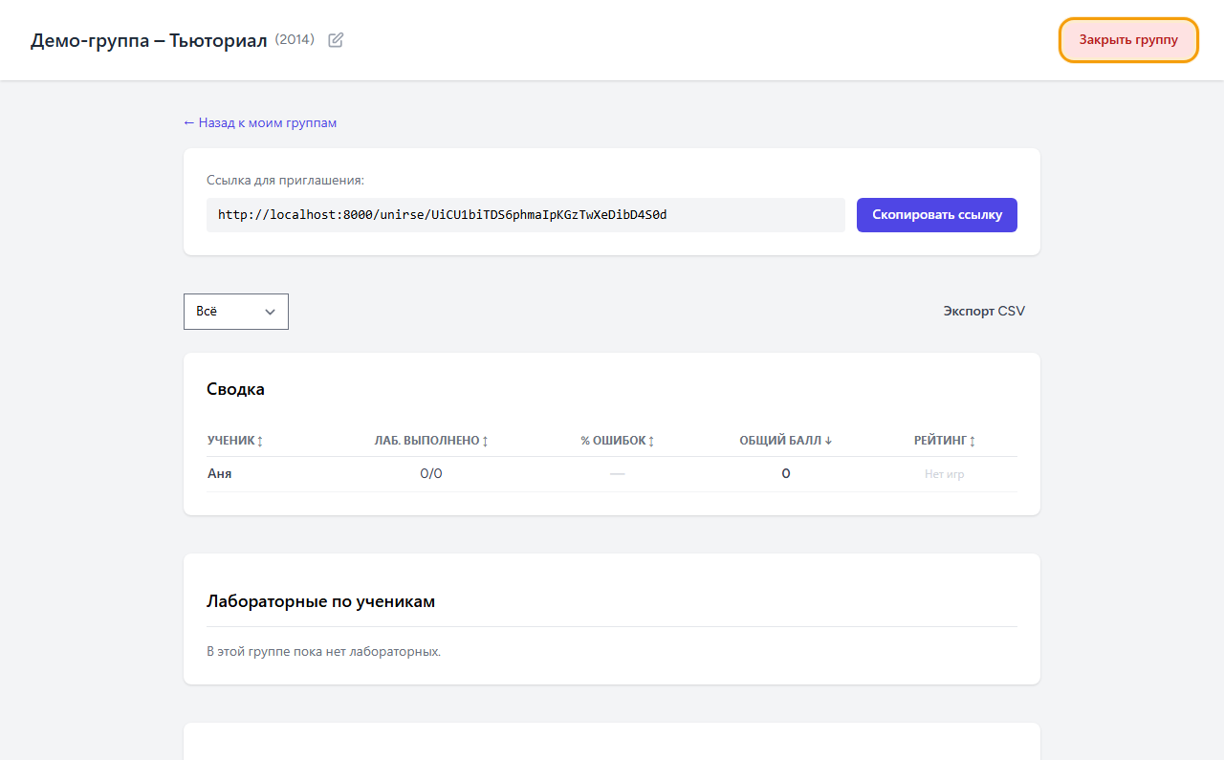
Task: Sort by '% ошибок' column header
Action: 618,441
